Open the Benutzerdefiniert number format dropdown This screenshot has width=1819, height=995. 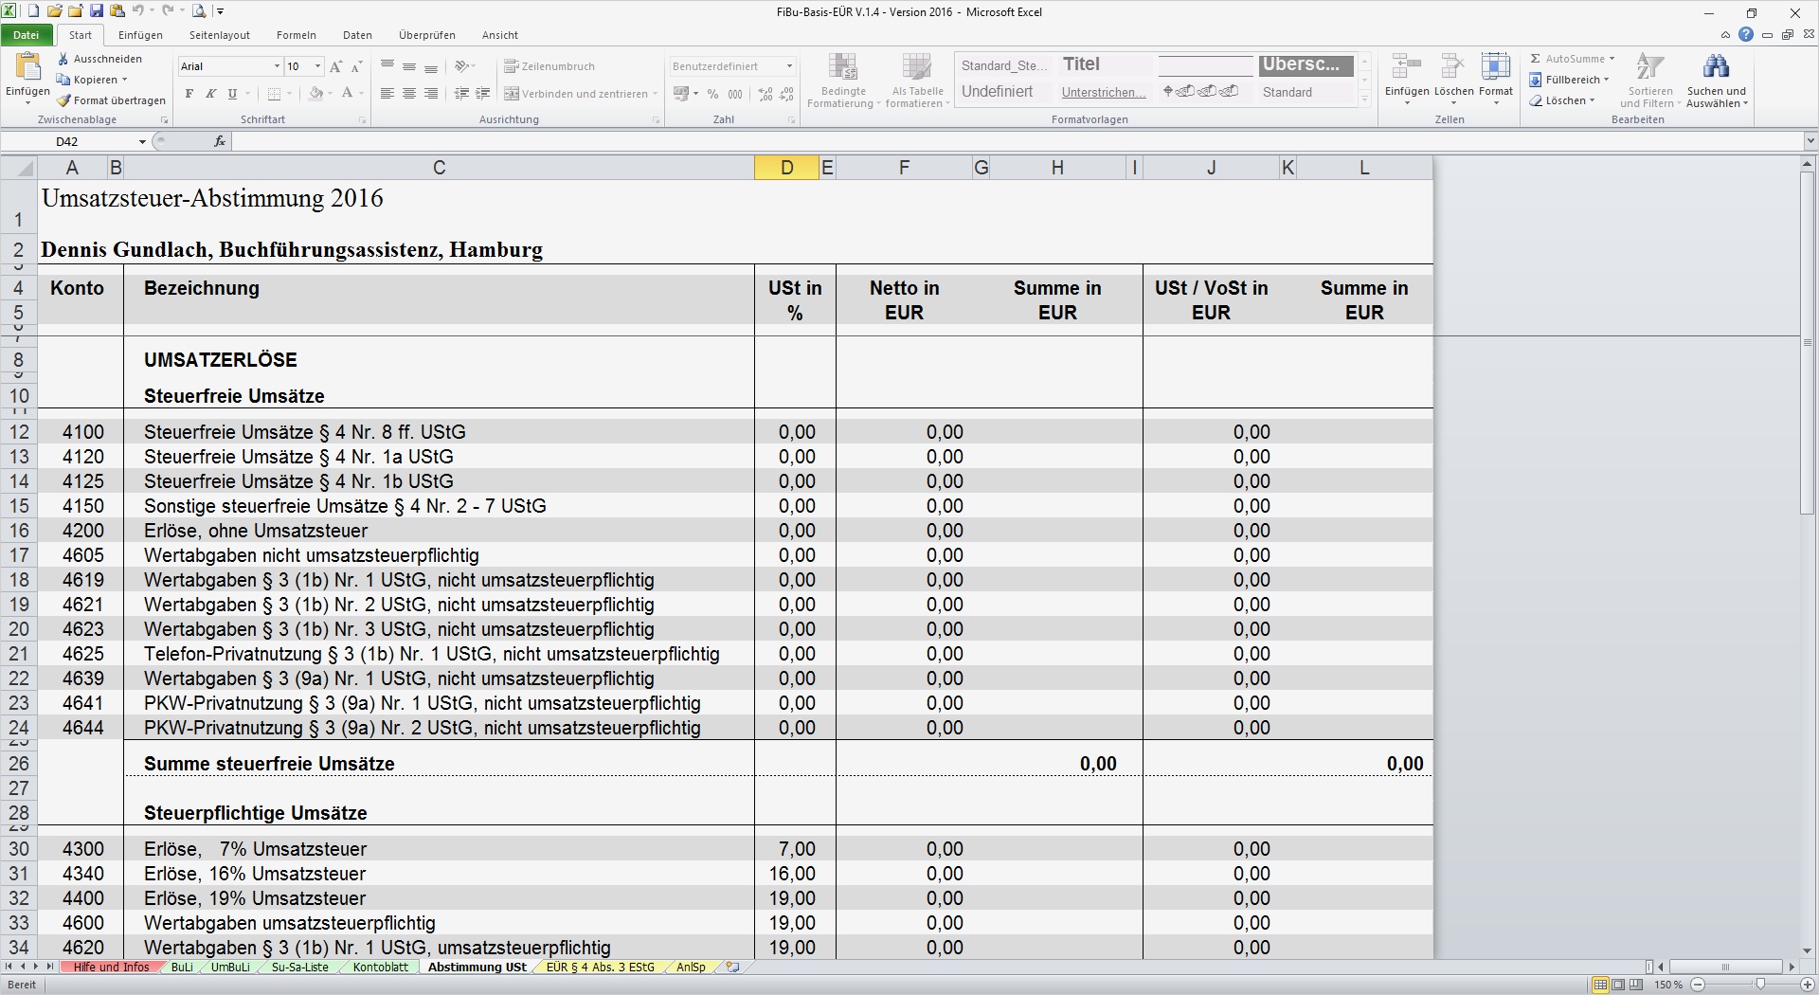788,66
